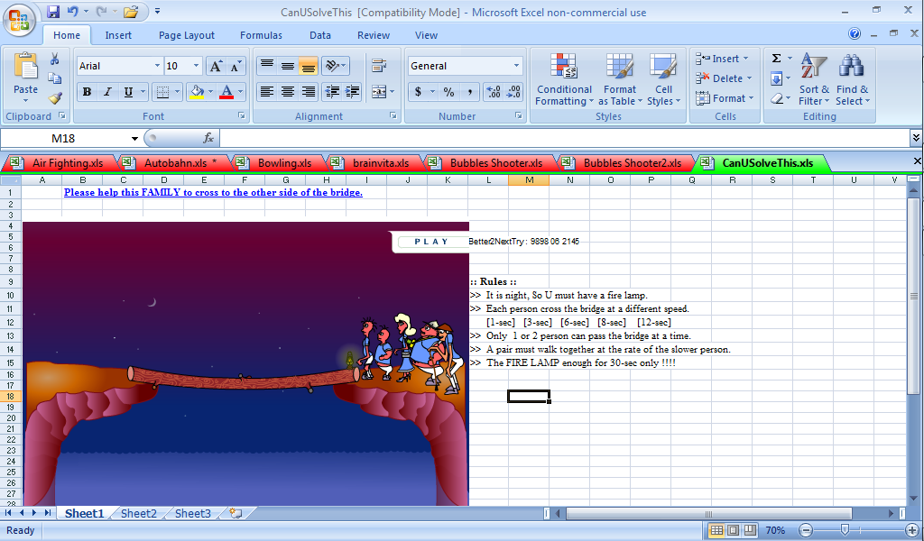Click the Clear eraser icon
Viewport: 924px width, 541px height.
point(777,98)
